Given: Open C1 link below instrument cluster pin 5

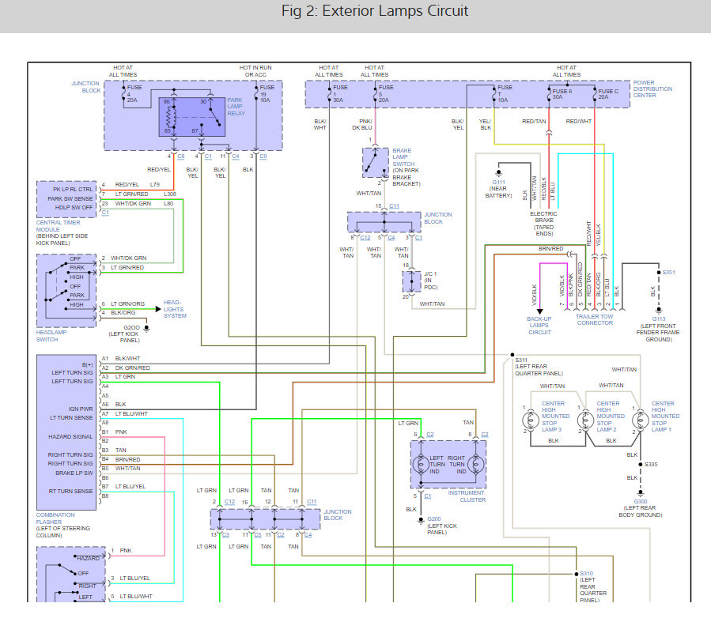Looking at the screenshot, I should (428, 496).
